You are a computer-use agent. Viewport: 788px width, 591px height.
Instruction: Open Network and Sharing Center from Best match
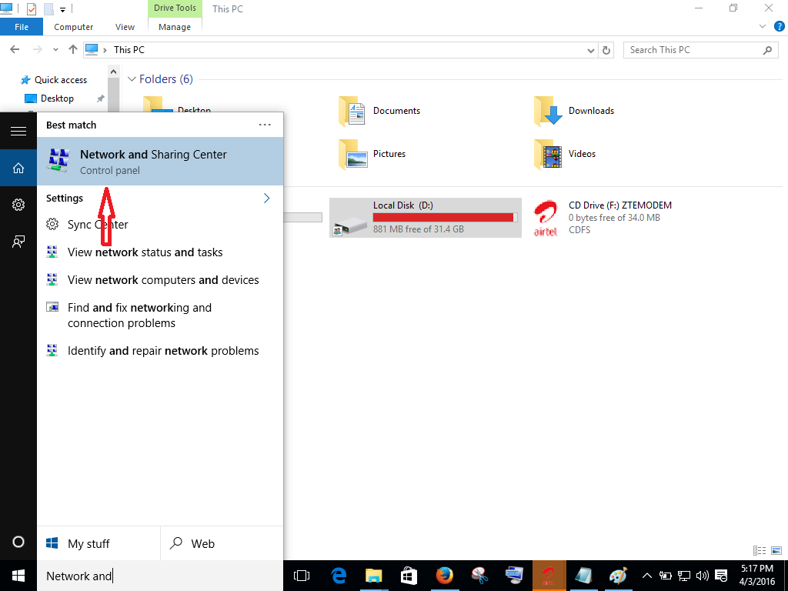pyautogui.click(x=154, y=160)
